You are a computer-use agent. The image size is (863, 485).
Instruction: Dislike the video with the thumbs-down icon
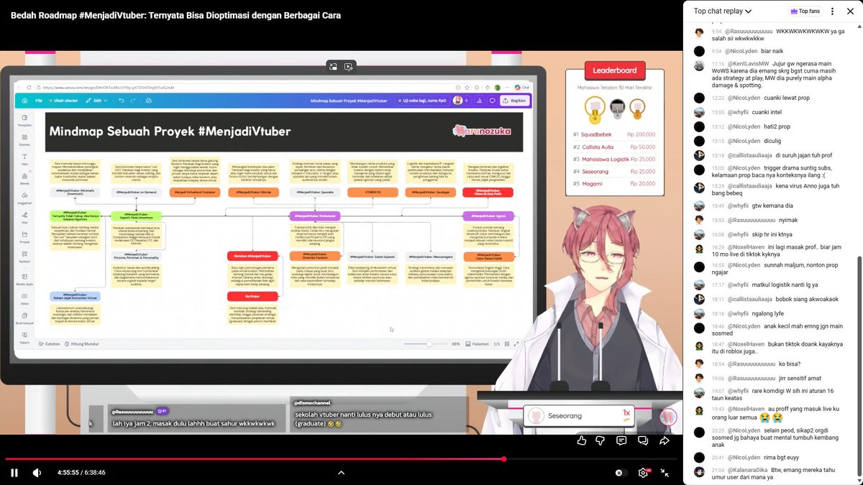601,440
